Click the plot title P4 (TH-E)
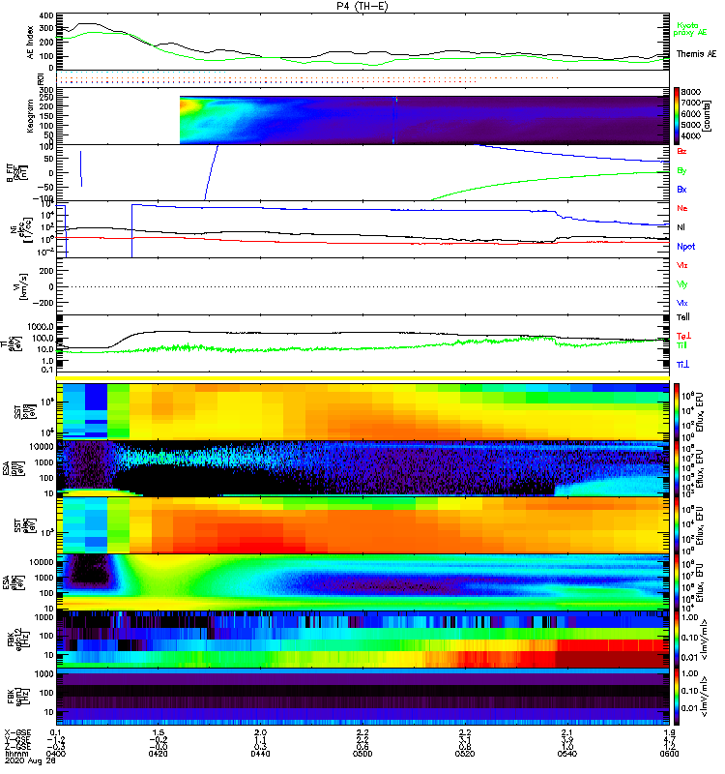The height and width of the screenshot is (774, 725). tap(362, 6)
